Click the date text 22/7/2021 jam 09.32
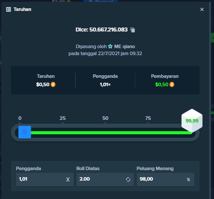Screen dimensions: 214x199 click(120, 53)
